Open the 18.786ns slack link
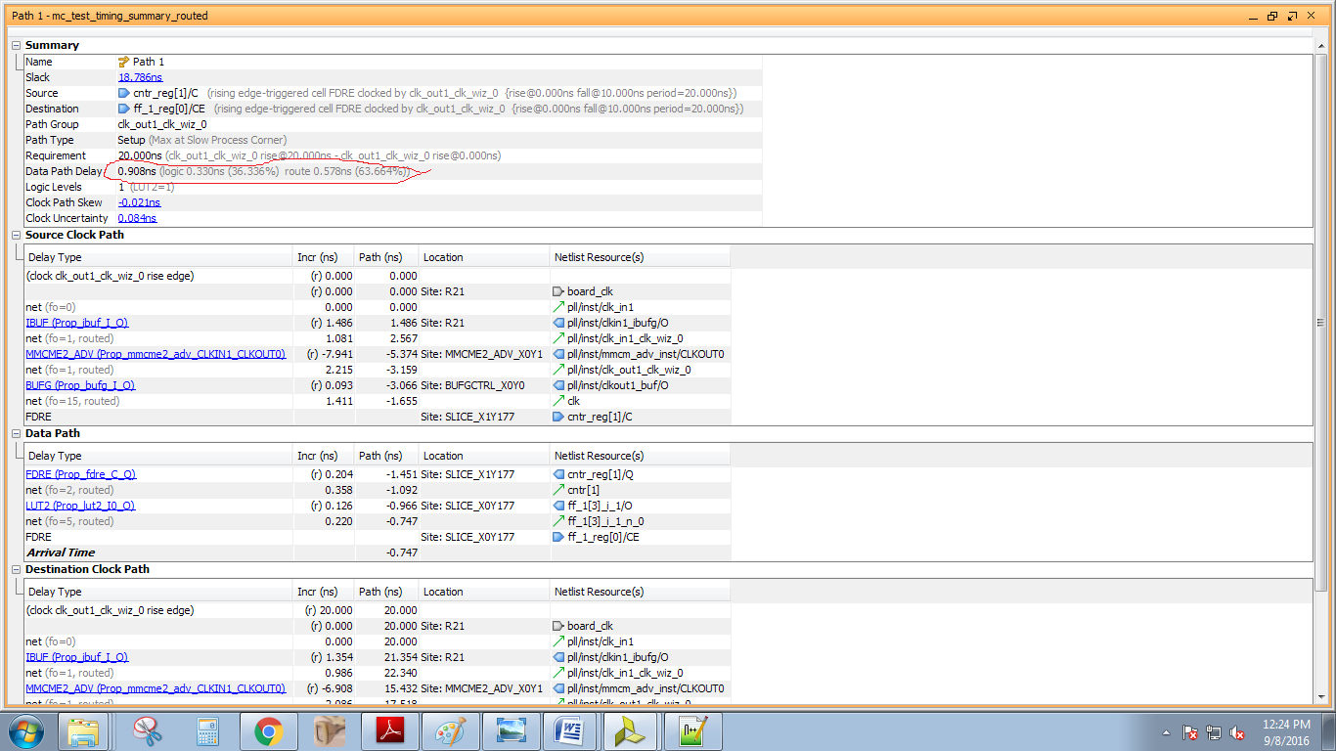This screenshot has height=751, width=1336. pos(141,77)
